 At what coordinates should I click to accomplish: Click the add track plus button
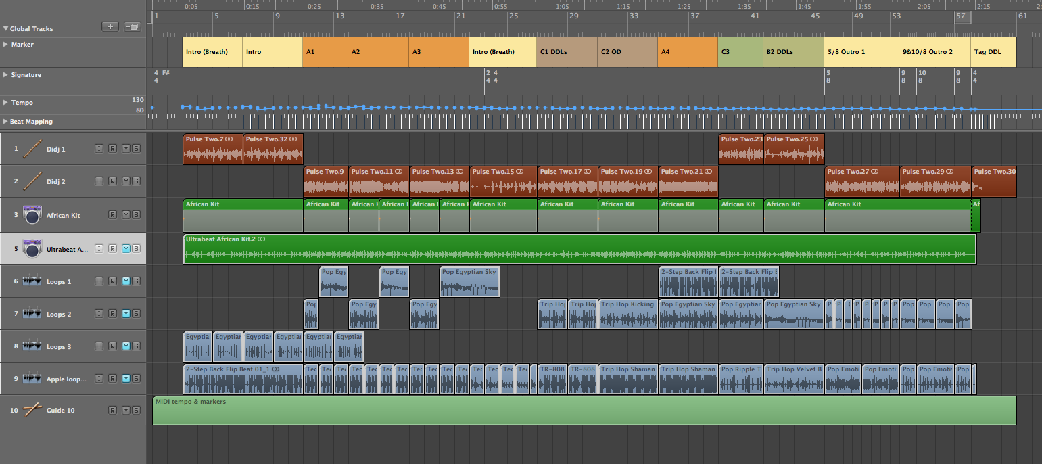[110, 27]
